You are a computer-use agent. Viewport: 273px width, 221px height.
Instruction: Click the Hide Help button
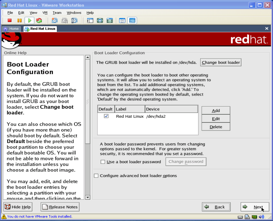coord(18,207)
